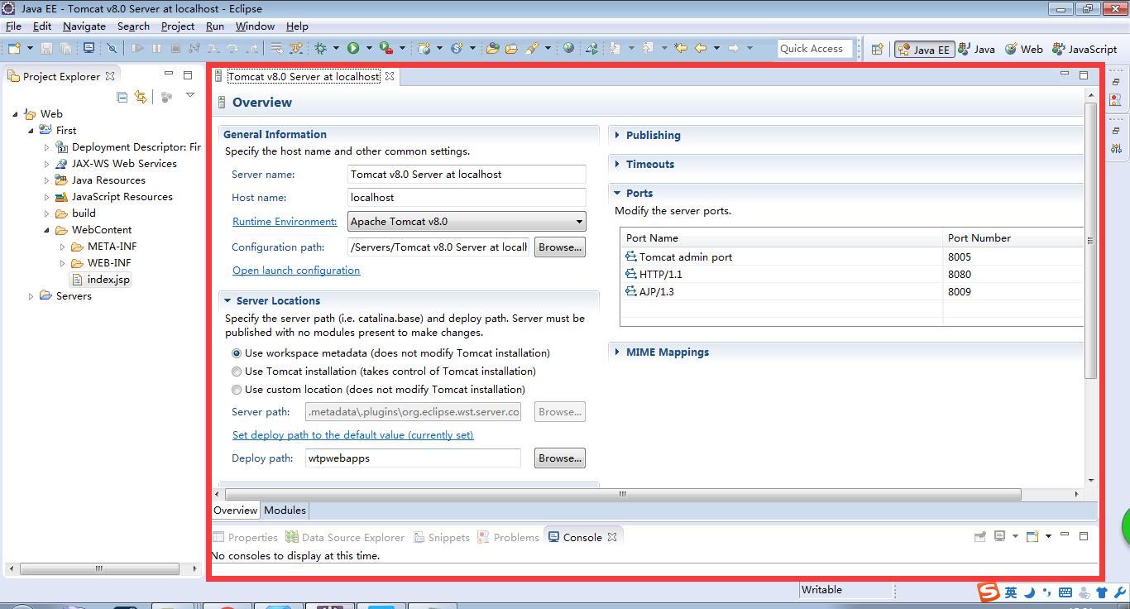Click Last Edit Location arrow icon
Screen dimensions: 1130x609
tap(680, 49)
